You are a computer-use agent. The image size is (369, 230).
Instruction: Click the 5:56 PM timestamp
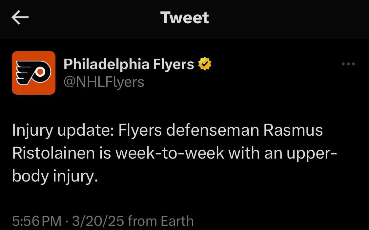[37, 221]
